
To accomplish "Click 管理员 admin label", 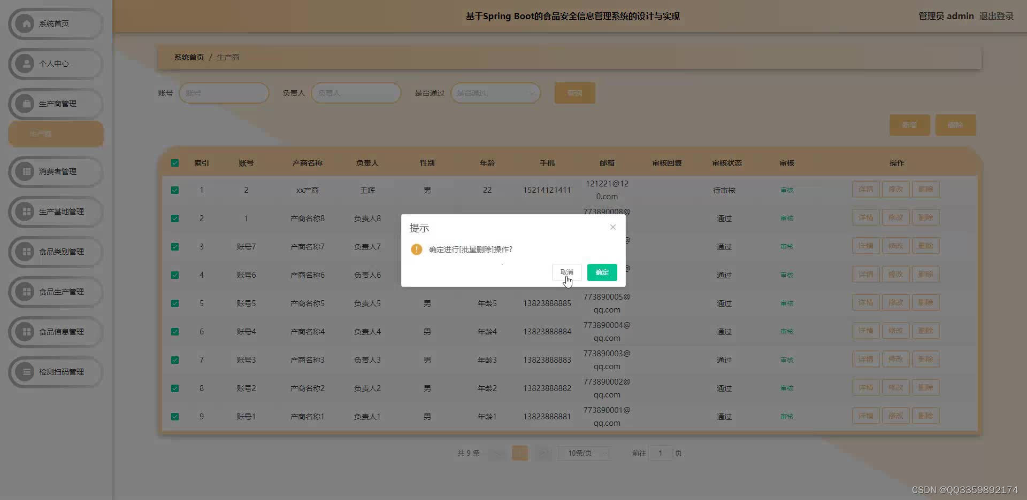I will click(946, 16).
